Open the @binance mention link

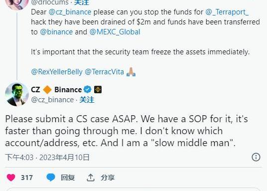pos(56,32)
